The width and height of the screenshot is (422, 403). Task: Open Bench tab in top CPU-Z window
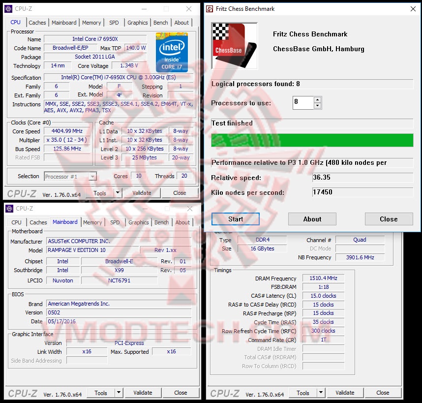[x=161, y=23]
